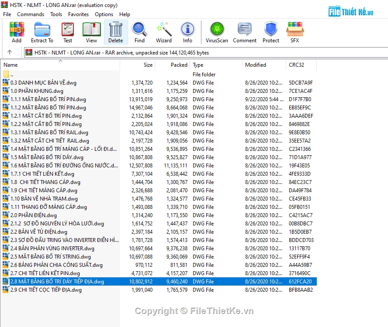Screen dimensions: 388x327
Task: Select 1.1.2 MẶT BẰNG BỐ TRÍ PIN.dwg
Action: 48,107
